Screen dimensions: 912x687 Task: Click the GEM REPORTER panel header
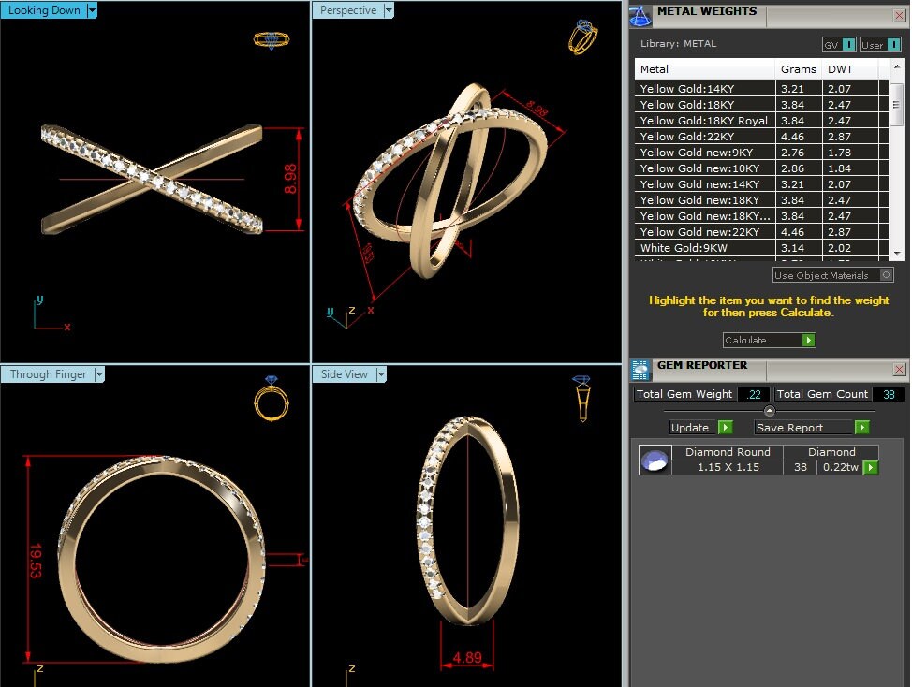[x=702, y=366]
